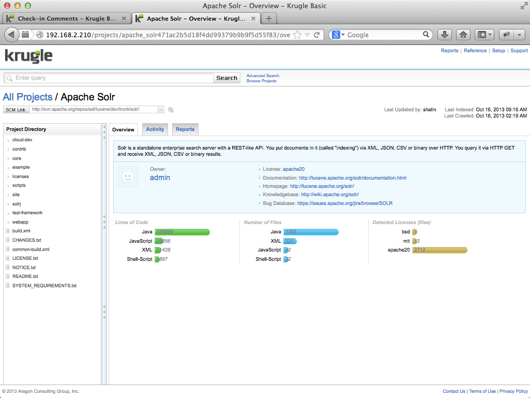Expand the contrib folder

click(x=8, y=149)
